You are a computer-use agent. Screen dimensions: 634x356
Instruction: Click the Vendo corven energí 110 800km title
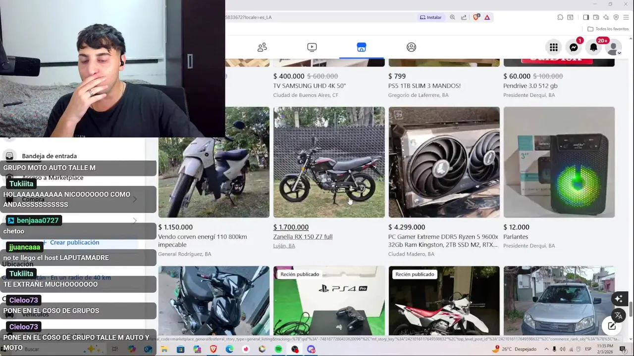pos(203,241)
